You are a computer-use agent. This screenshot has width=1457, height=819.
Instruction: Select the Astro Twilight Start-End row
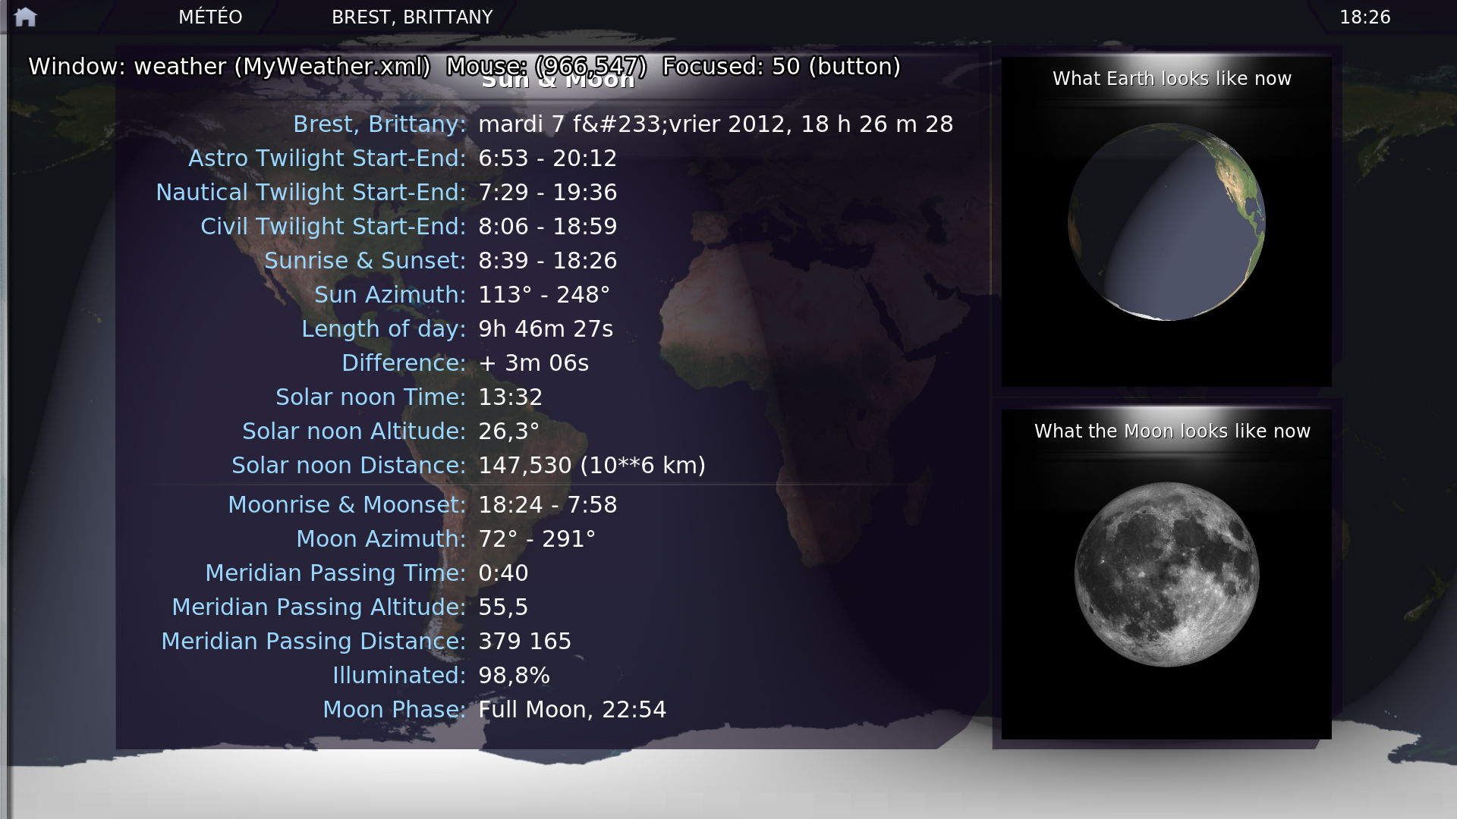tap(327, 158)
